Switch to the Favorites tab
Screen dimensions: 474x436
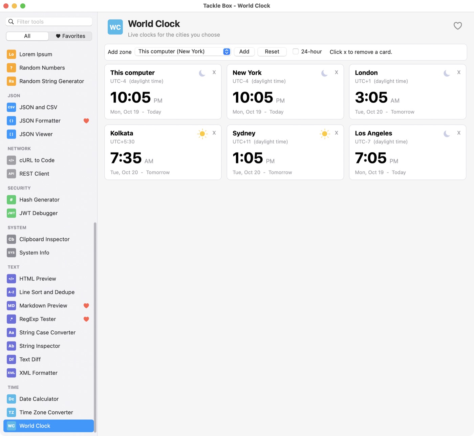pyautogui.click(x=70, y=36)
